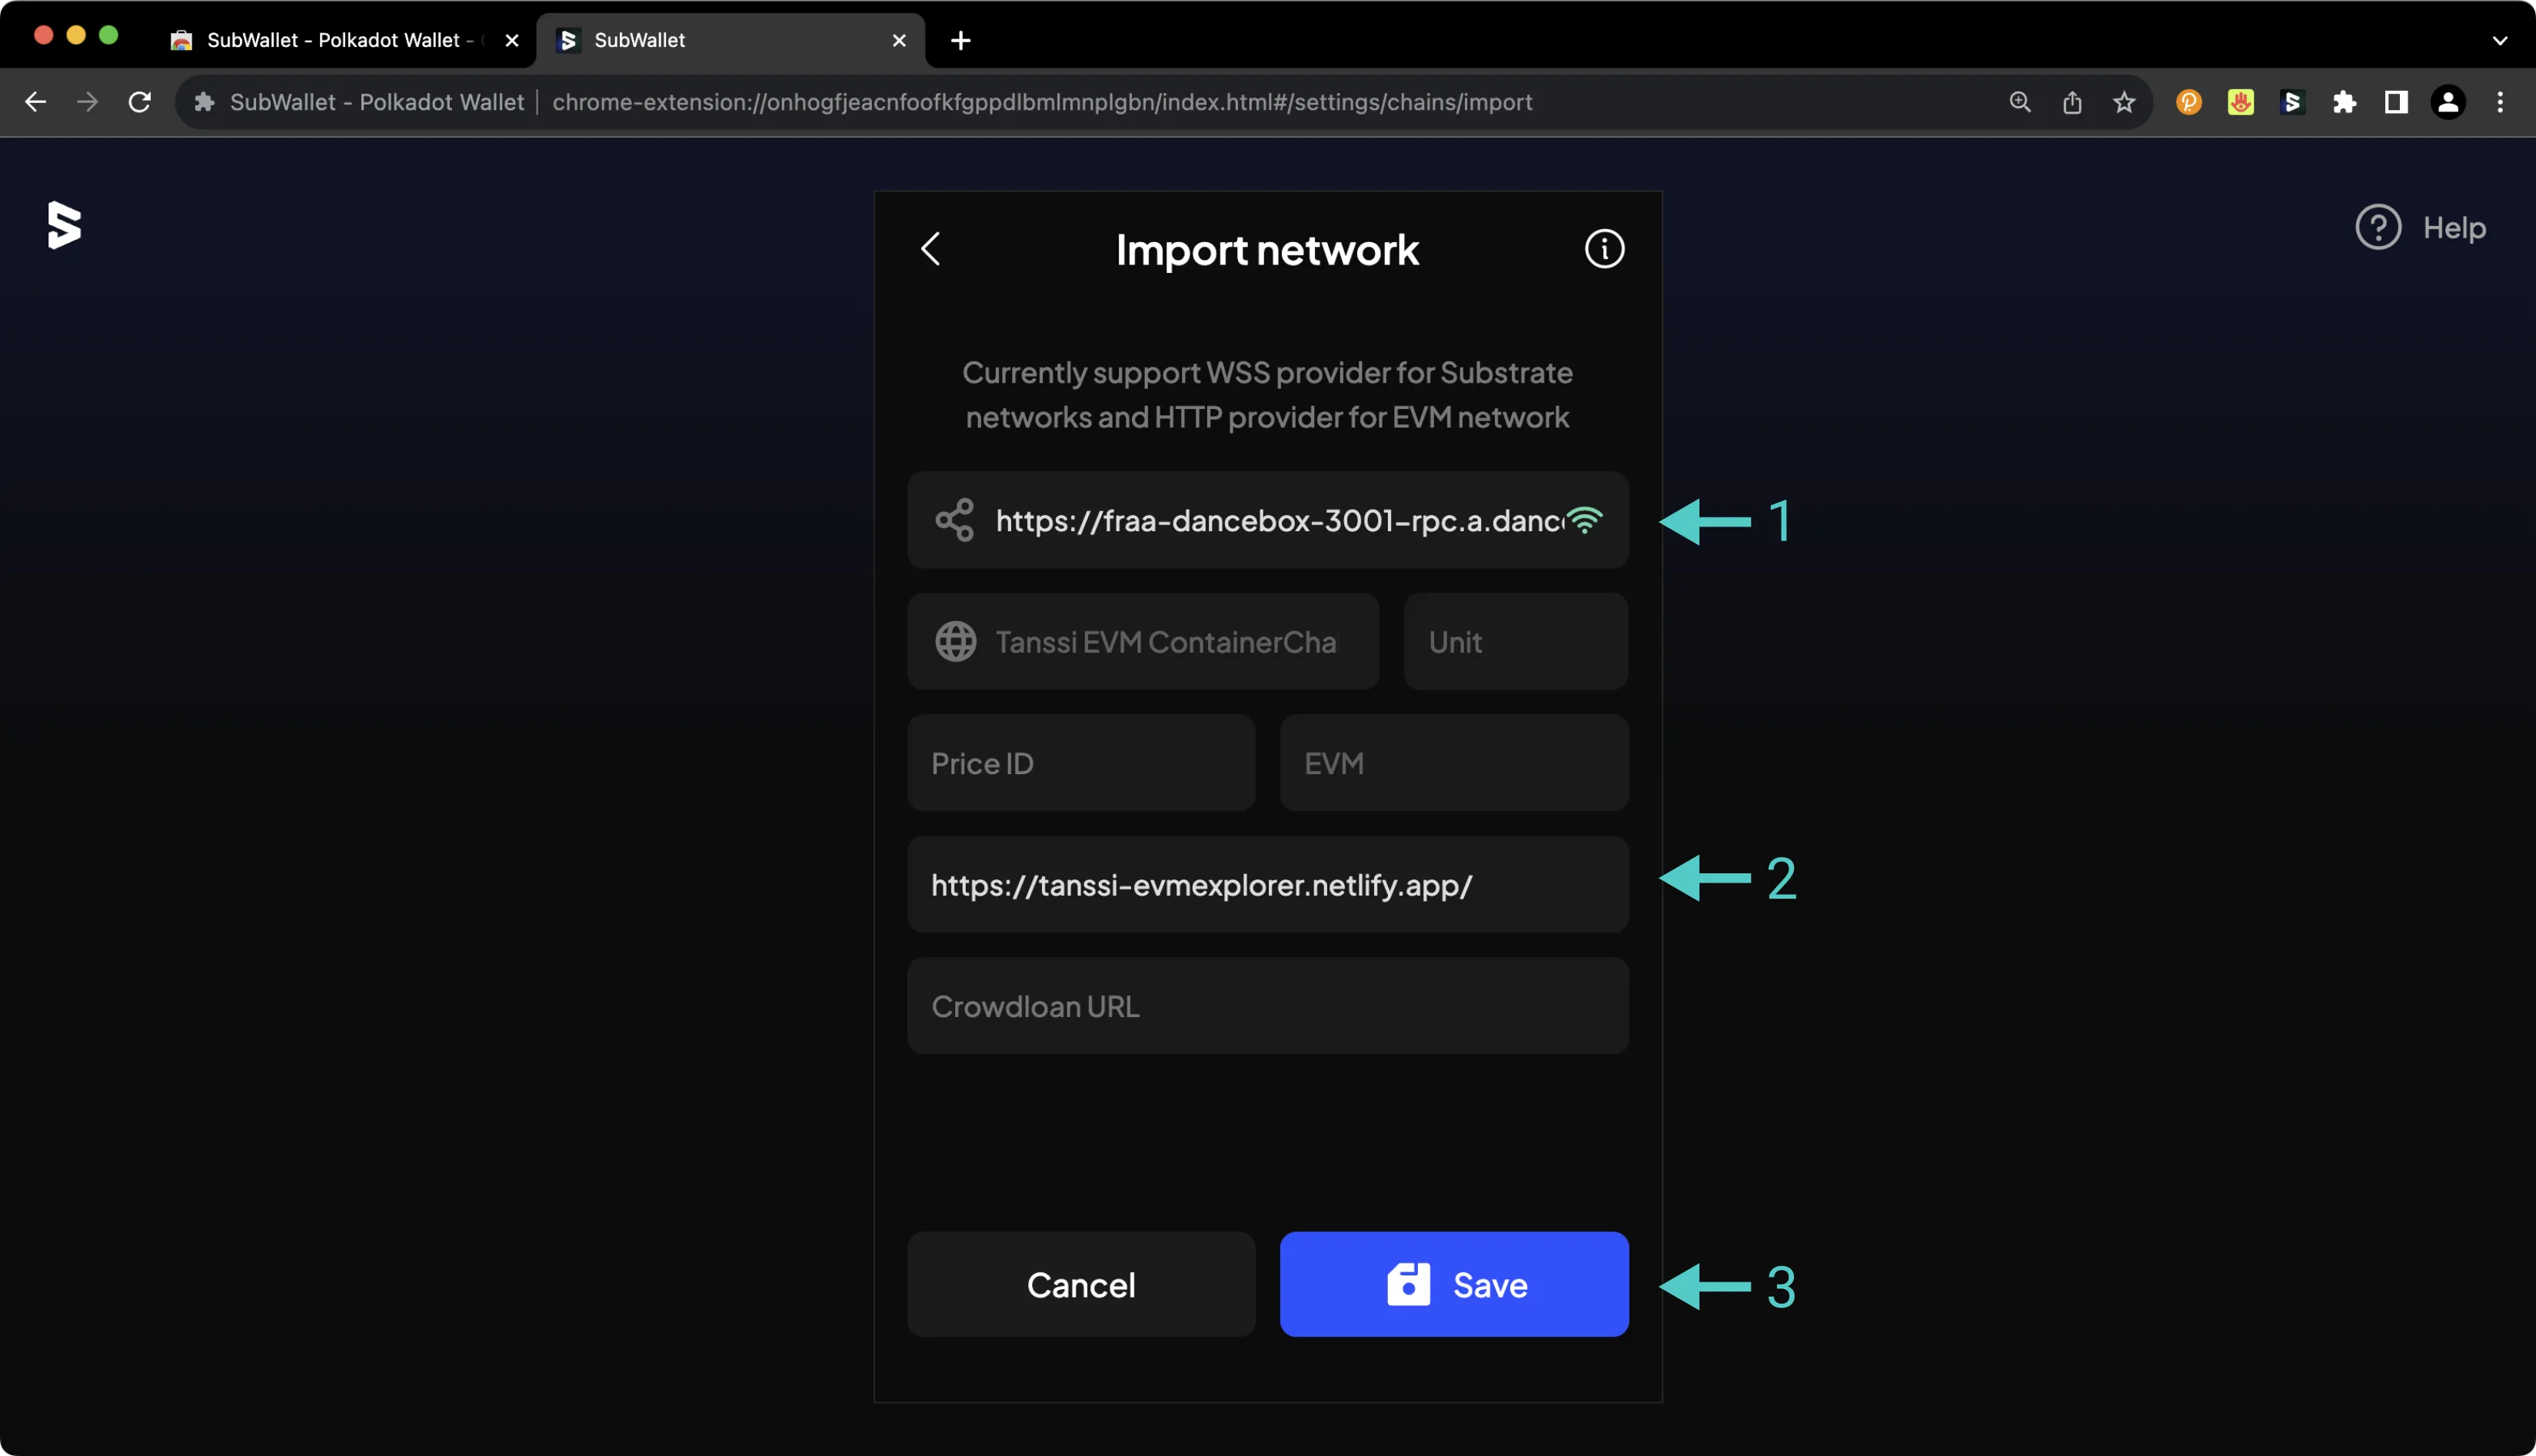
Task: Click the Save button to confirm network
Action: coord(1454,1285)
